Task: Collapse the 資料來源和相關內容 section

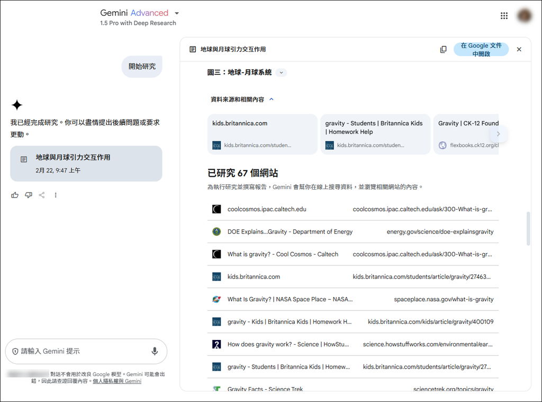Action: (x=272, y=99)
